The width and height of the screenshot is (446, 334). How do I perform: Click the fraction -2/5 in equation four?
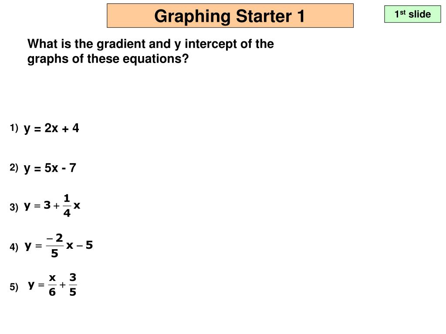point(54,245)
